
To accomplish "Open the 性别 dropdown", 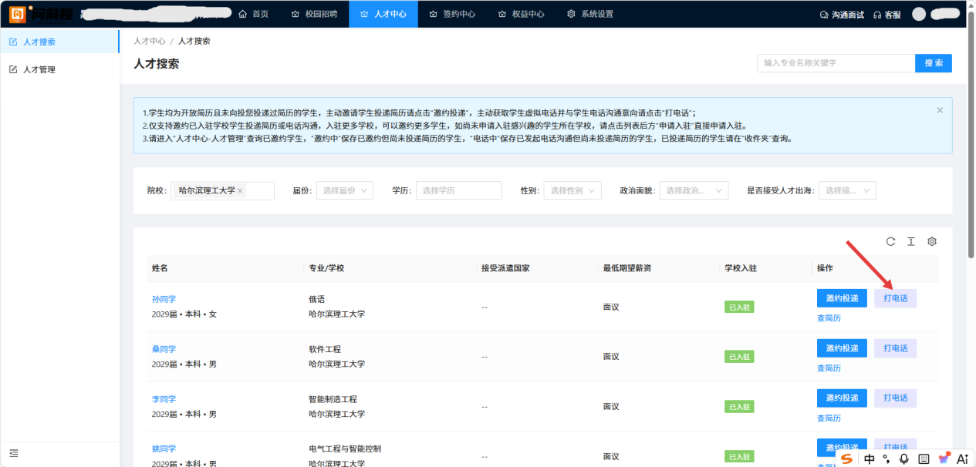I will (x=572, y=190).
